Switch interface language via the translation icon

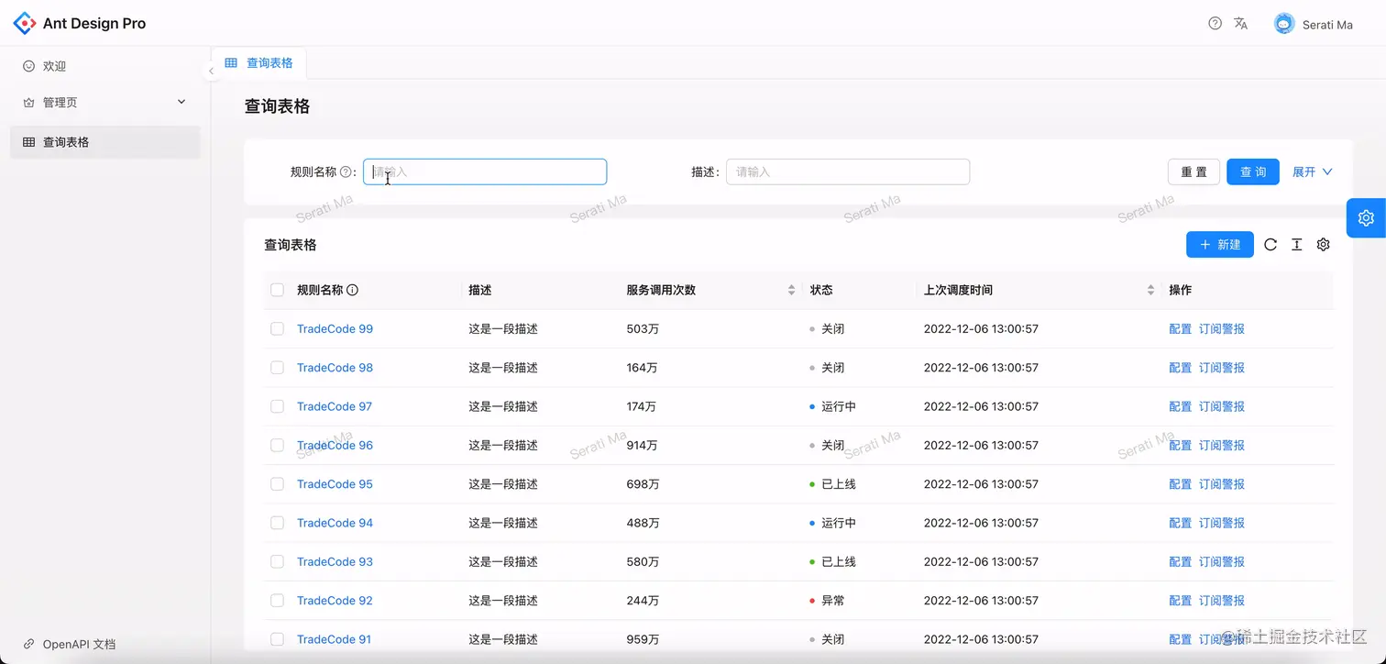(1240, 23)
